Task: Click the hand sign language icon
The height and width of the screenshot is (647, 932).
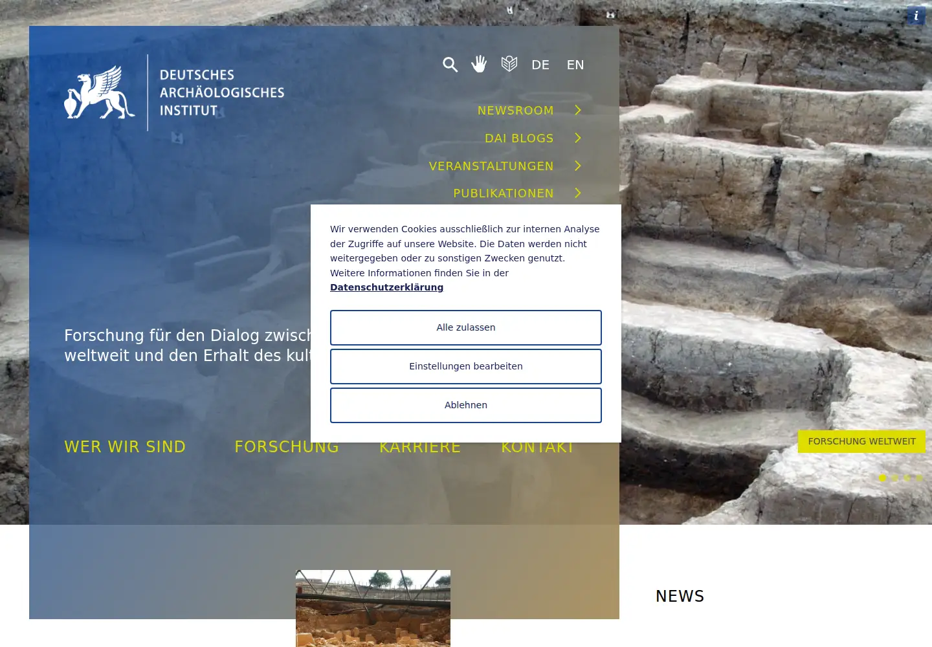Action: click(x=479, y=64)
